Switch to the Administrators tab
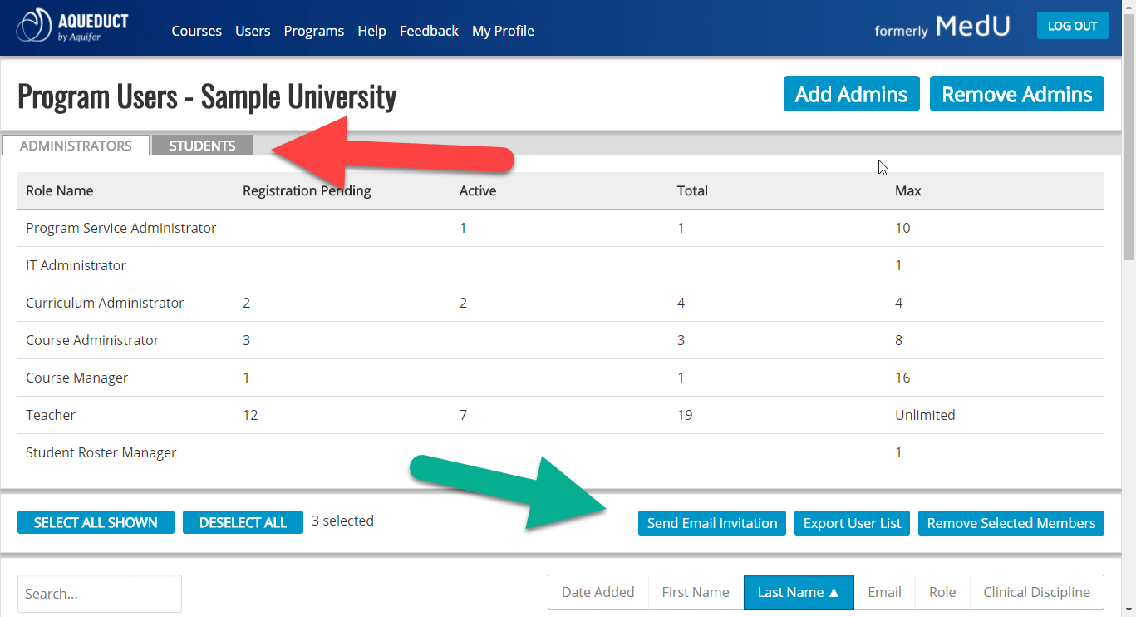 coord(76,146)
